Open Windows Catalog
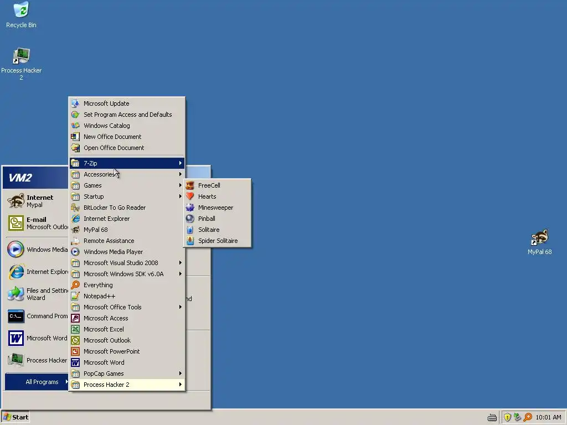The width and height of the screenshot is (567, 425). 127,126
